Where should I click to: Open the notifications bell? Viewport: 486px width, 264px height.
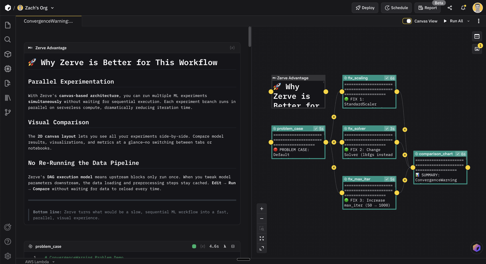[463, 8]
